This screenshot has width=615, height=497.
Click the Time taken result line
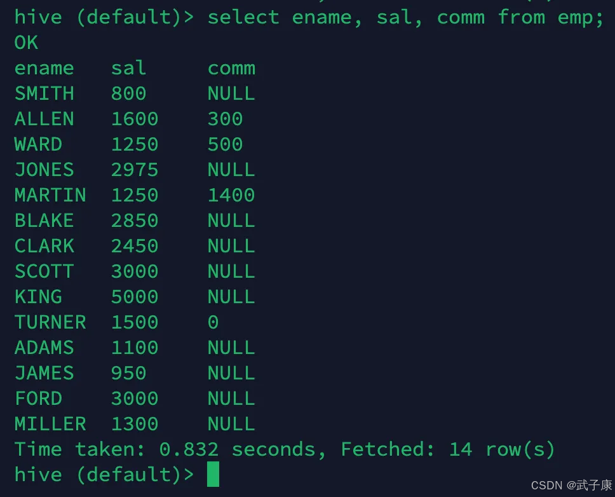pos(285,449)
